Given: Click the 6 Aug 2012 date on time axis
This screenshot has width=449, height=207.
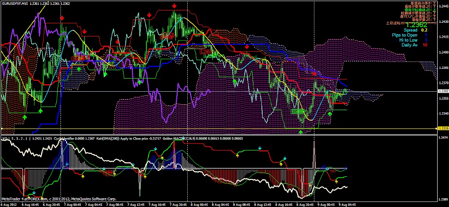Looking at the screenshot, I should pos(10,204).
